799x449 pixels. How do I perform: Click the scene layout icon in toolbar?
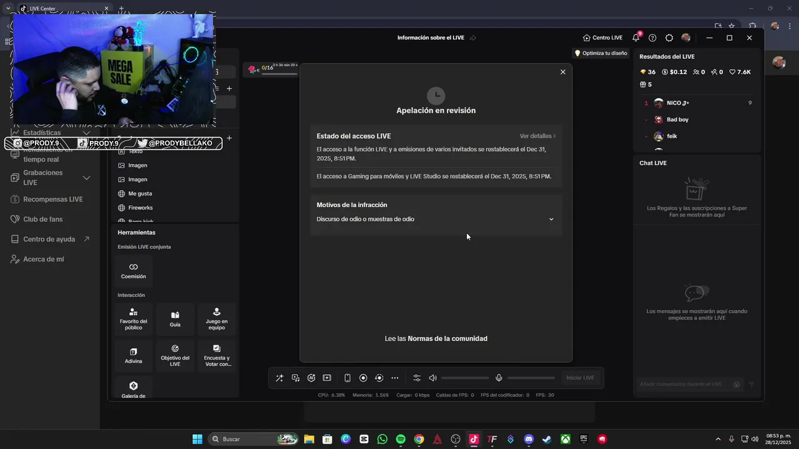pos(327,378)
